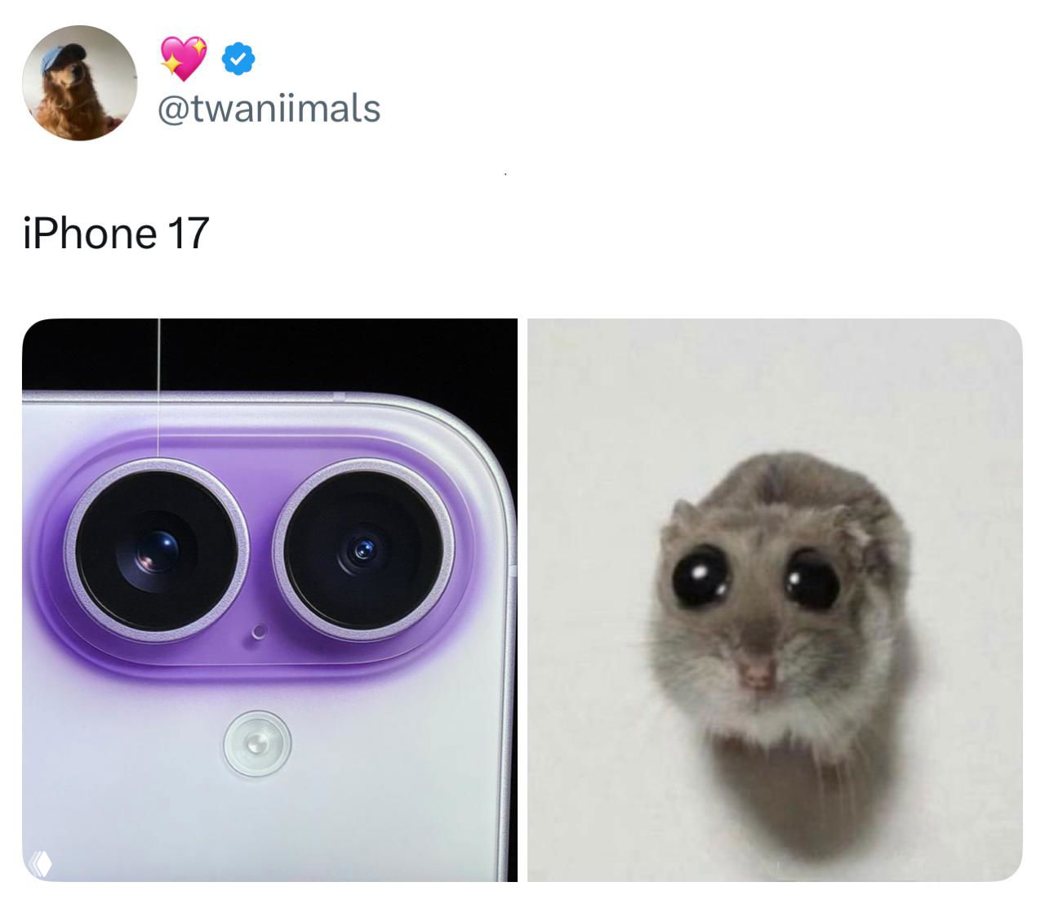Click the round flash below the camera bump
1045x904 pixels.
[x=257, y=743]
